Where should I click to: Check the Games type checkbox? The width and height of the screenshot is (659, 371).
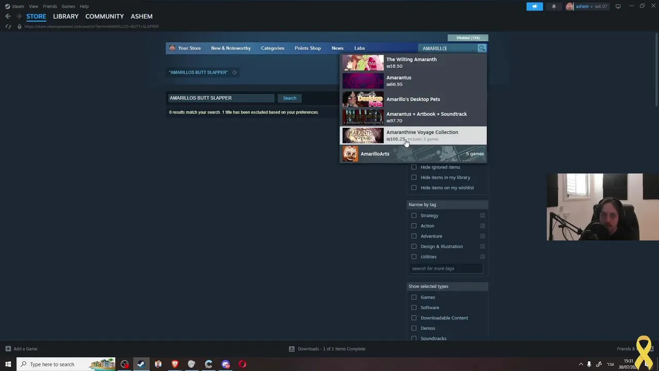tap(414, 297)
